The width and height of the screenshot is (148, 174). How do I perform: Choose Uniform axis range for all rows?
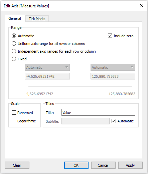(14, 44)
